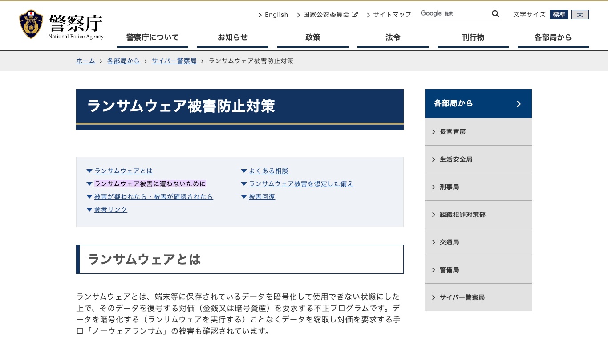608x342 pixels.
Task: Click the triangle icon before よくある相談
Action: pos(244,171)
